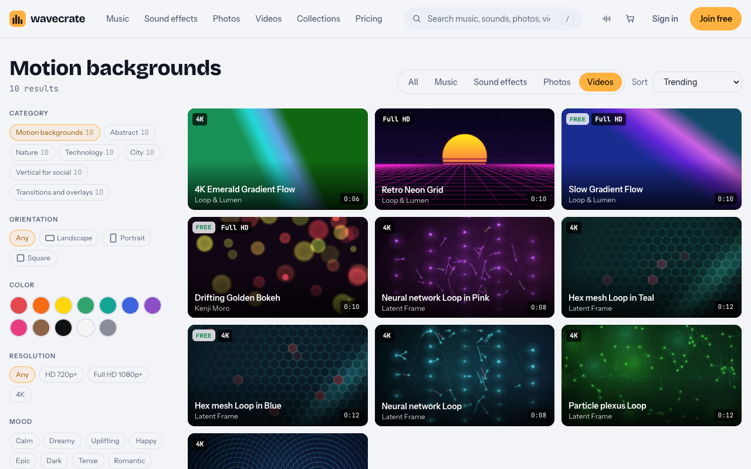The image size is (751, 469).
Task: Filter by HD 720p+ resolution
Action: 61,375
